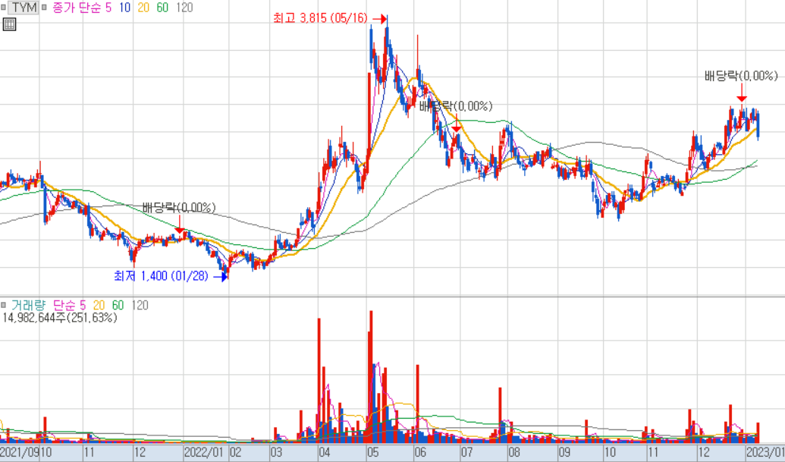
Task: Click the 05 month axis label
Action: (x=372, y=452)
